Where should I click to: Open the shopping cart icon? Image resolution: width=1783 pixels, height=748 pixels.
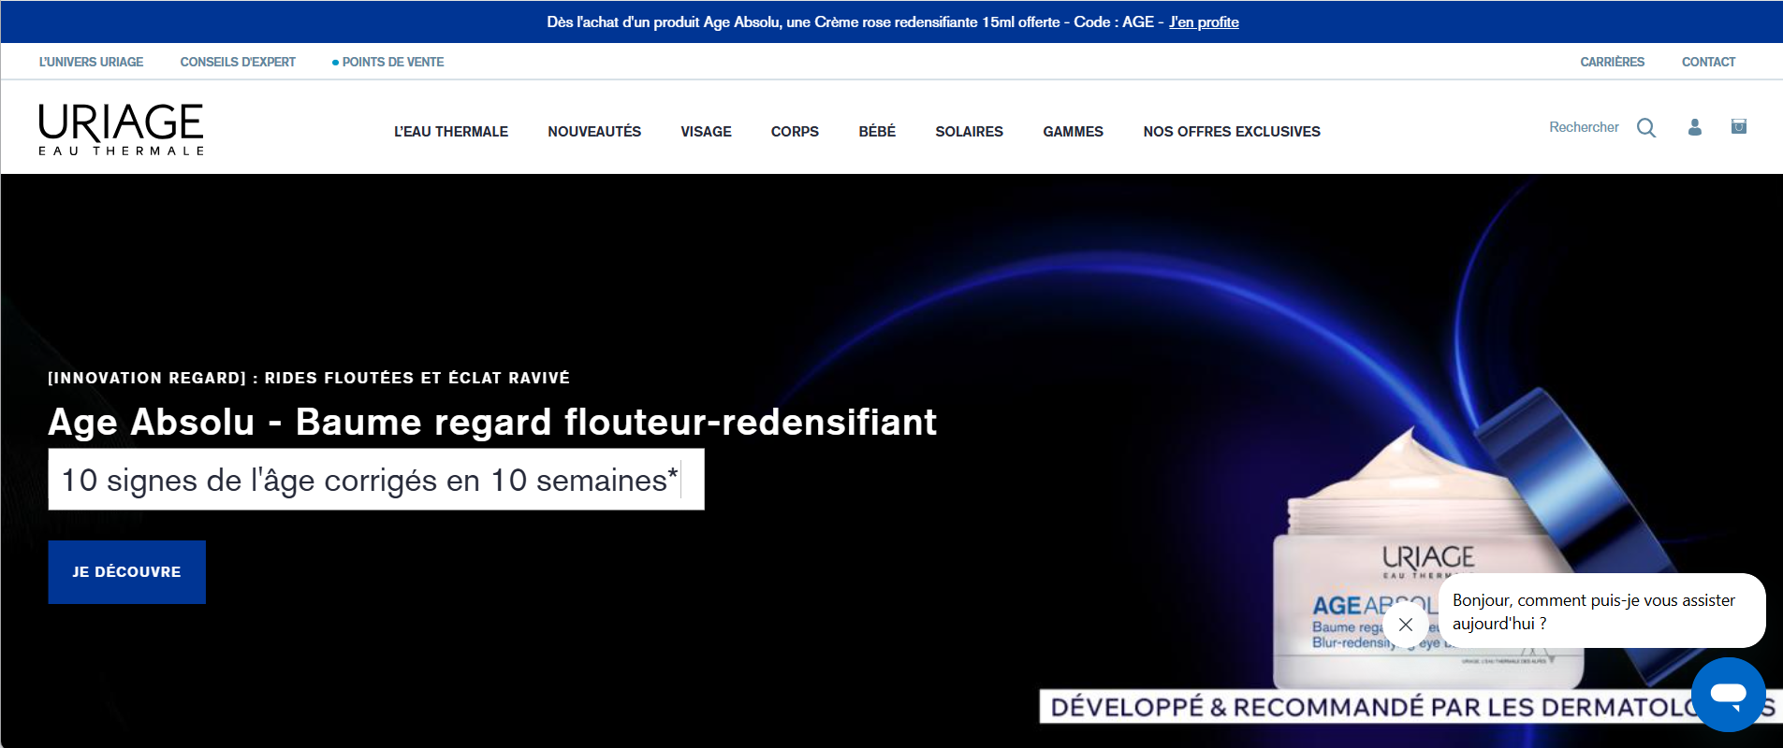[1739, 126]
